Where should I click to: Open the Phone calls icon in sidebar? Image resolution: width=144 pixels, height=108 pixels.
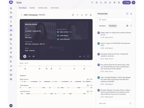click(x=11, y=44)
